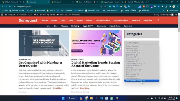Click the admin bar search icon
Image resolution: width=180 pixels, height=101 pixels.
click(176, 15)
